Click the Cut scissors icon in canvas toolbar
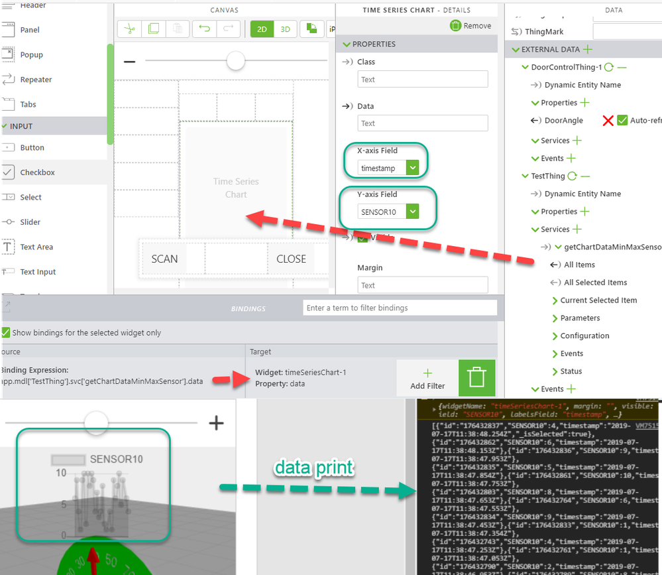The image size is (662, 575). [x=130, y=29]
